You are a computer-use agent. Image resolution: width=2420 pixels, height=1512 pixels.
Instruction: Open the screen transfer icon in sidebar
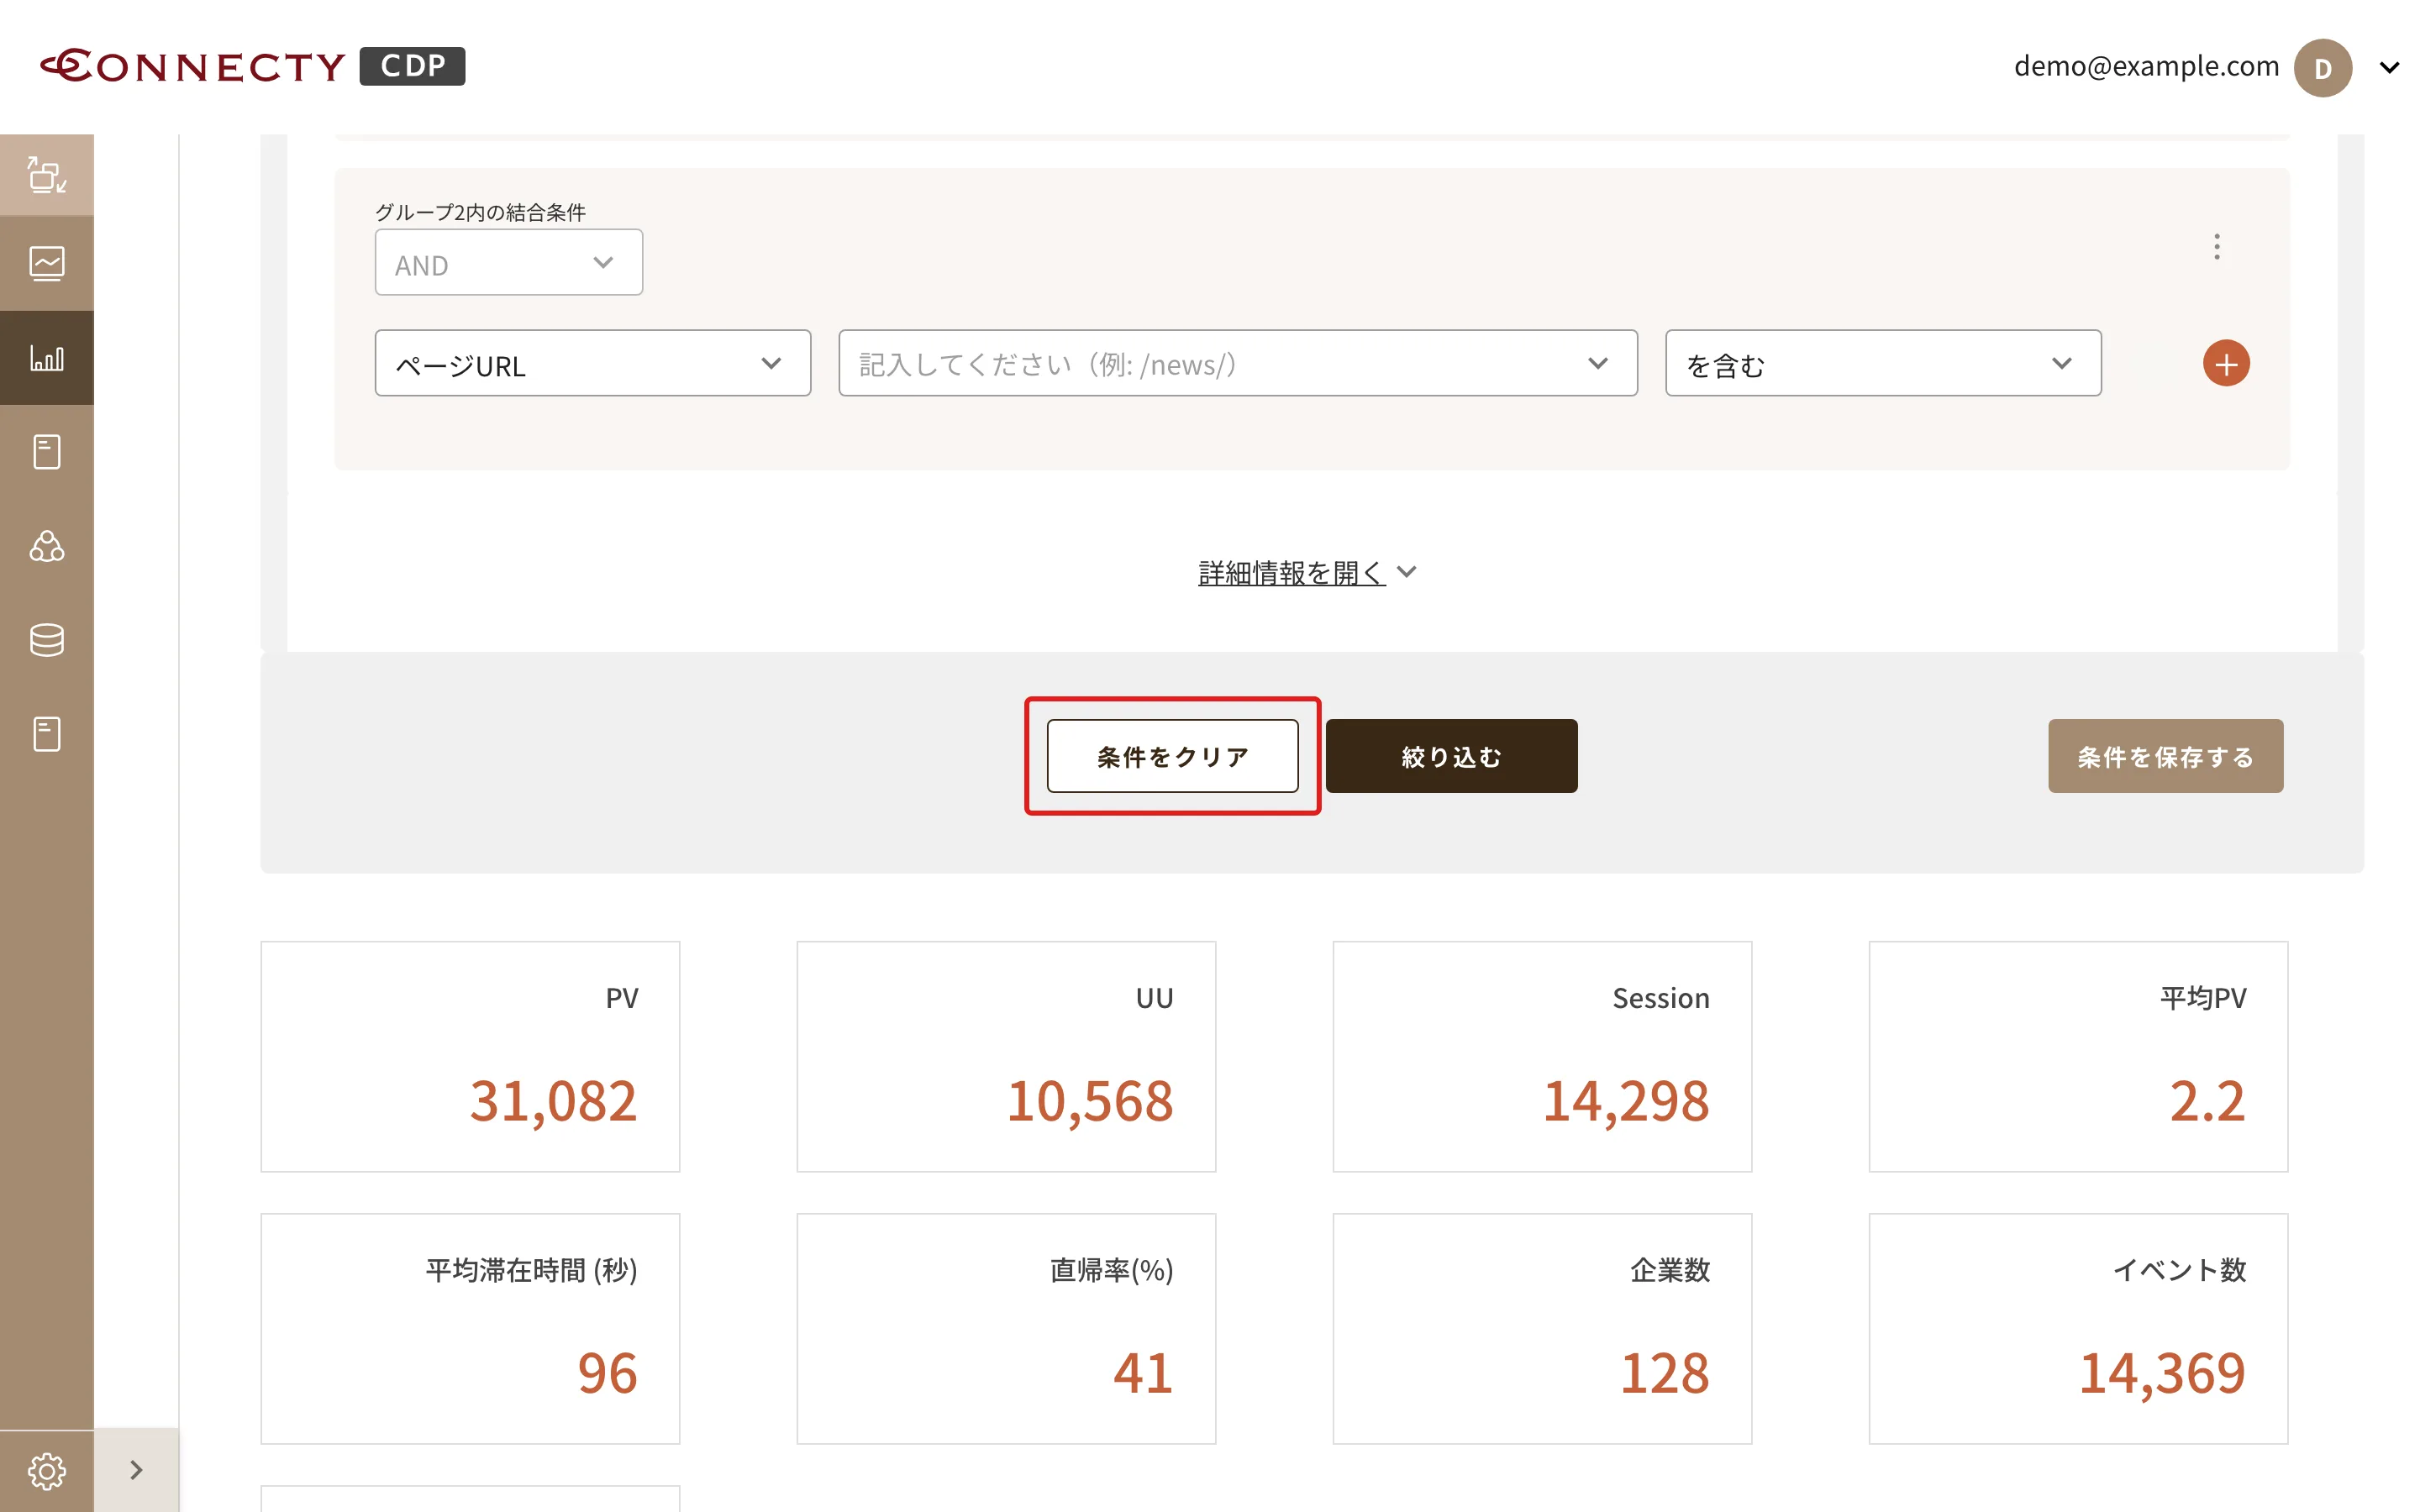(x=47, y=175)
